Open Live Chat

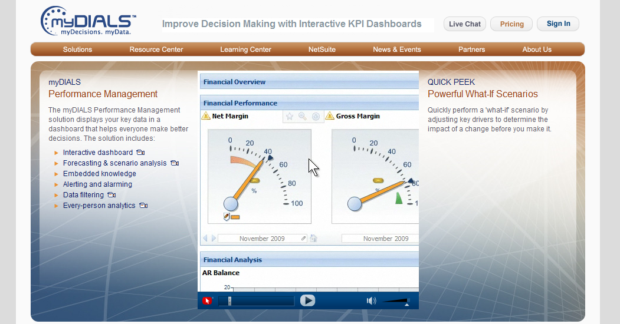465,24
